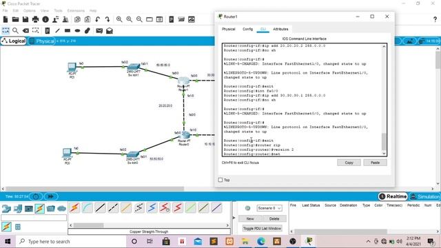Click Fast Forward Time button
This screenshot has height=248, width=441.
[x=51, y=196]
